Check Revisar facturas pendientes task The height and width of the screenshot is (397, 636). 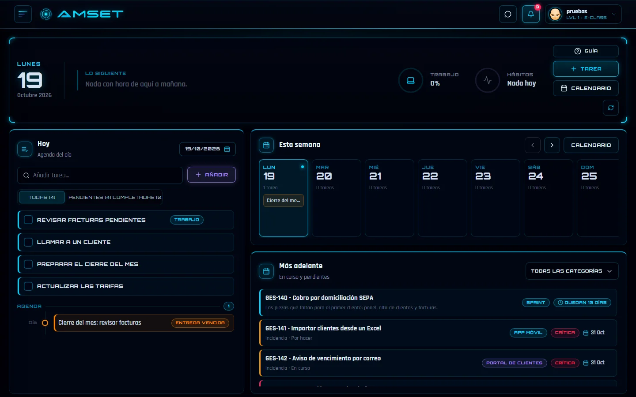[x=28, y=220]
